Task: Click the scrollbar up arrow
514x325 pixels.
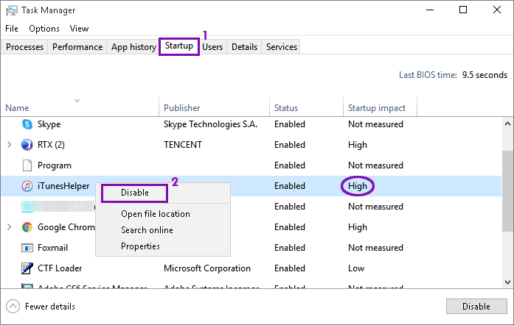Action: pos(507,124)
